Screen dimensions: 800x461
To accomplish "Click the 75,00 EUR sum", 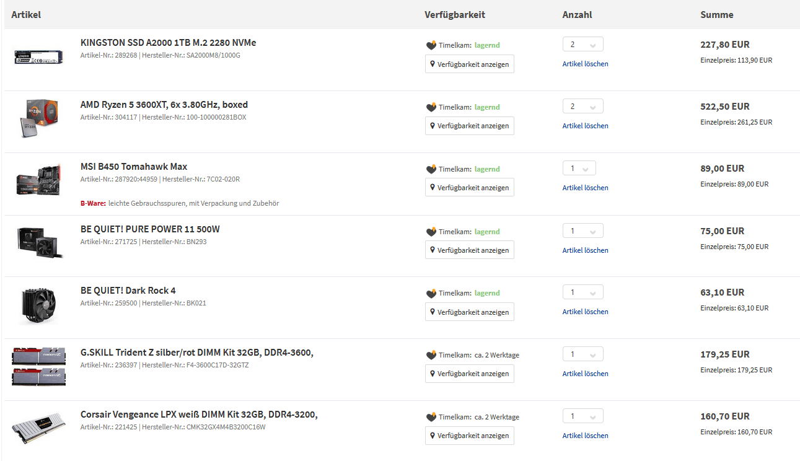I will pyautogui.click(x=723, y=231).
